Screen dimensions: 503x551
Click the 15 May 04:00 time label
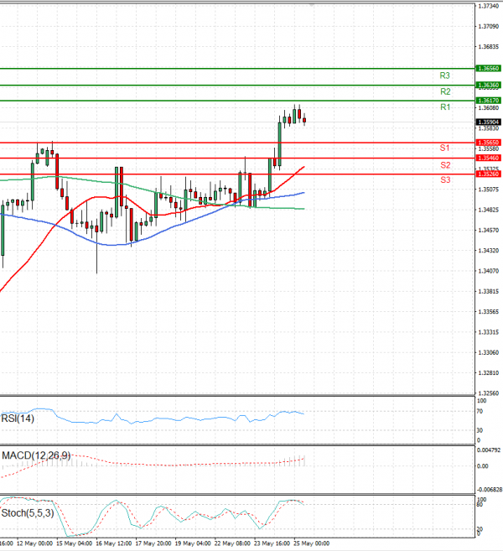click(74, 543)
